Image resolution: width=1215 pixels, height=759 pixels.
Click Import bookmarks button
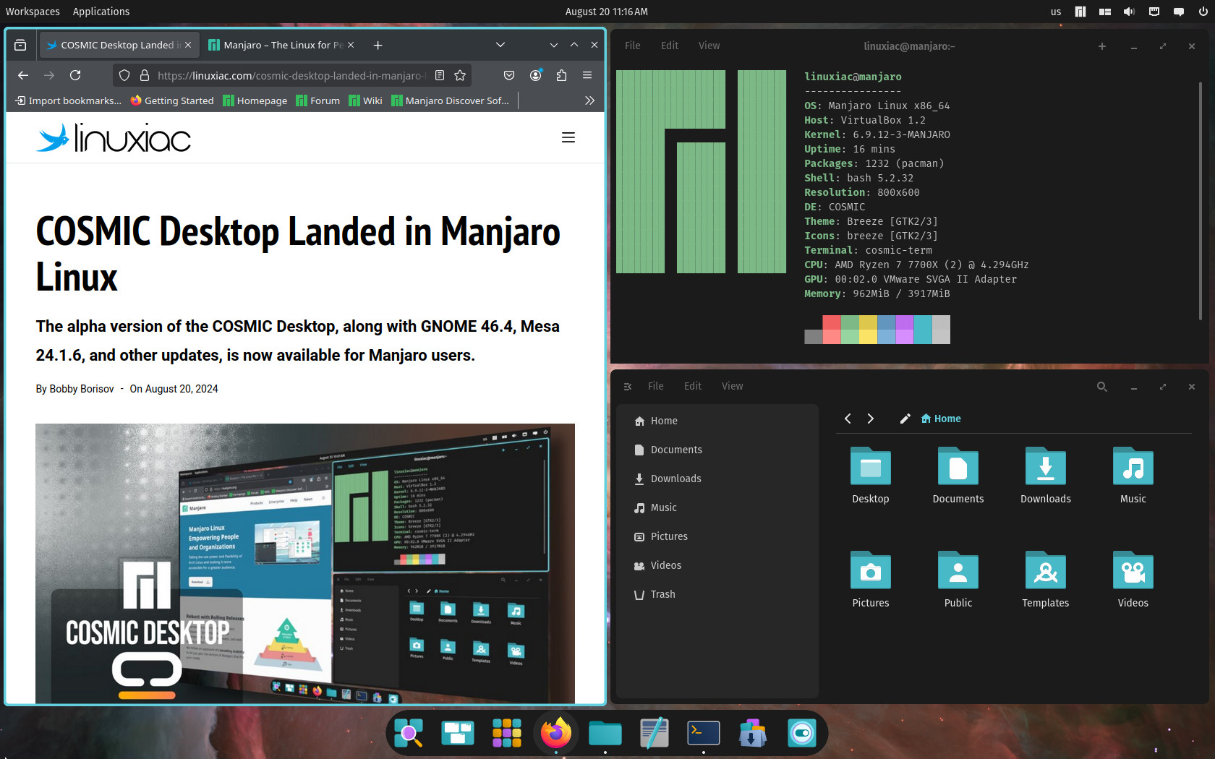(x=69, y=100)
